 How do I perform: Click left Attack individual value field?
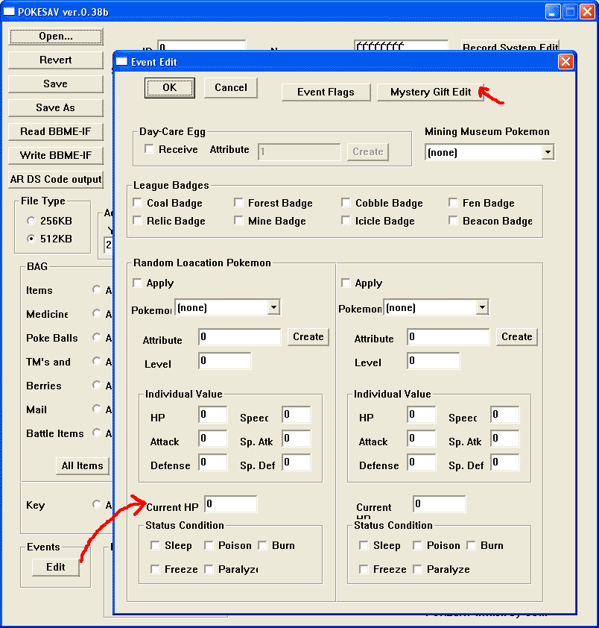213,439
